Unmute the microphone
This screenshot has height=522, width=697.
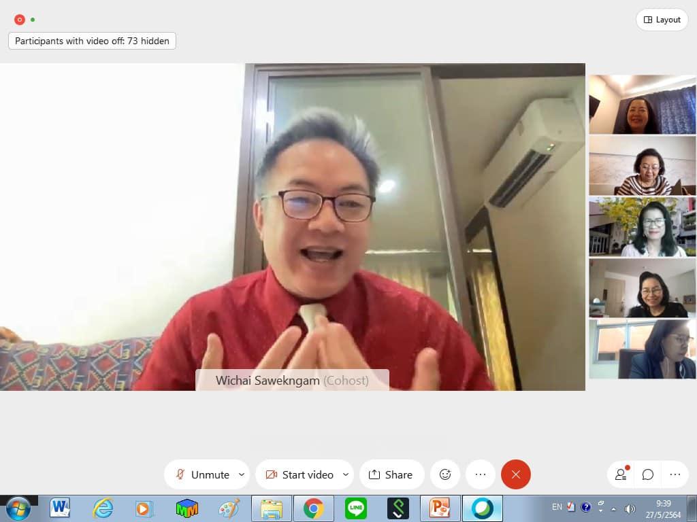pos(204,474)
